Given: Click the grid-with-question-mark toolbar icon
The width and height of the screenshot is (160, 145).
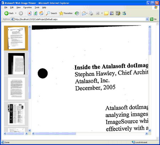Looking at the screenshot, I should (118, 13).
